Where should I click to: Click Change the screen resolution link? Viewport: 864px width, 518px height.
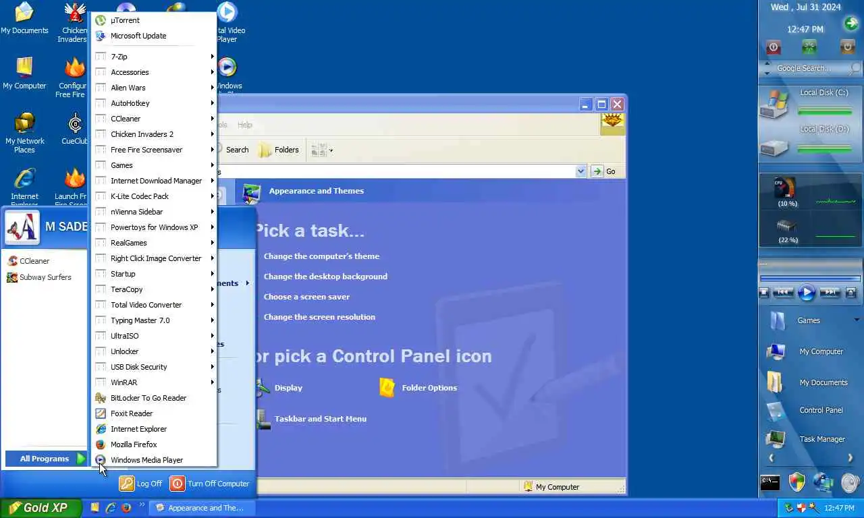click(319, 317)
